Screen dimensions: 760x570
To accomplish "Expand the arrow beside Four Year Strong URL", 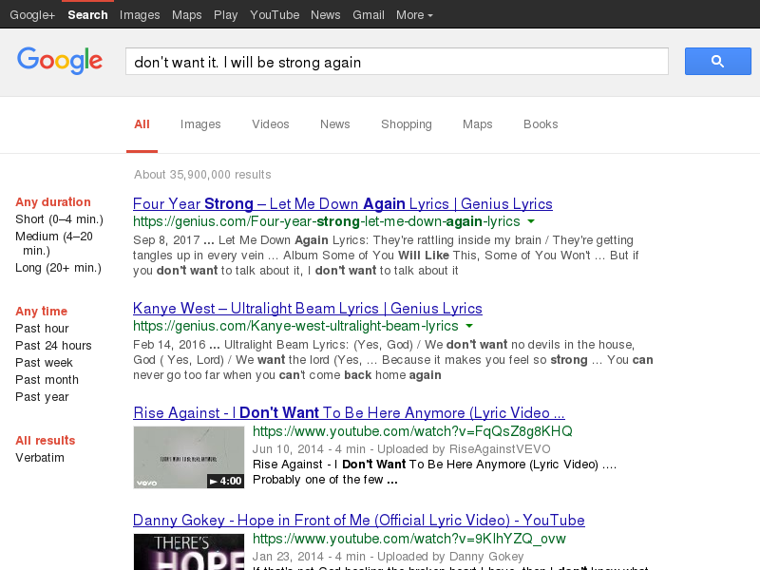I will point(531,221).
